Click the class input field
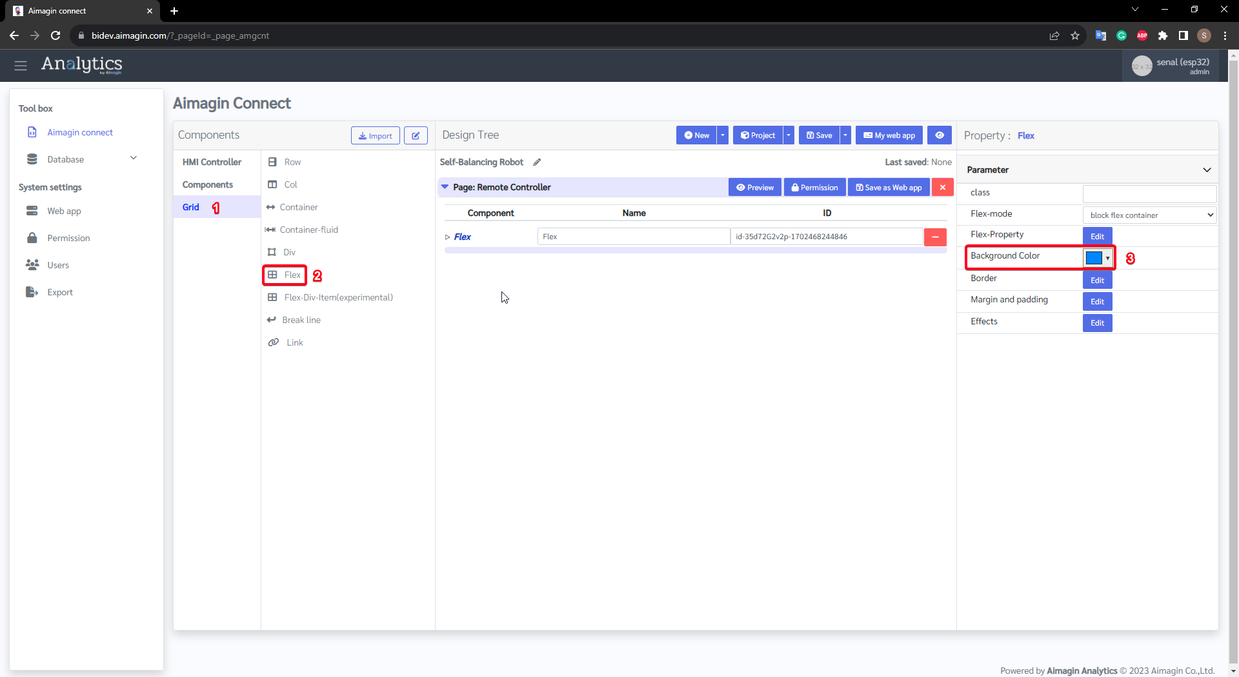 click(x=1149, y=193)
